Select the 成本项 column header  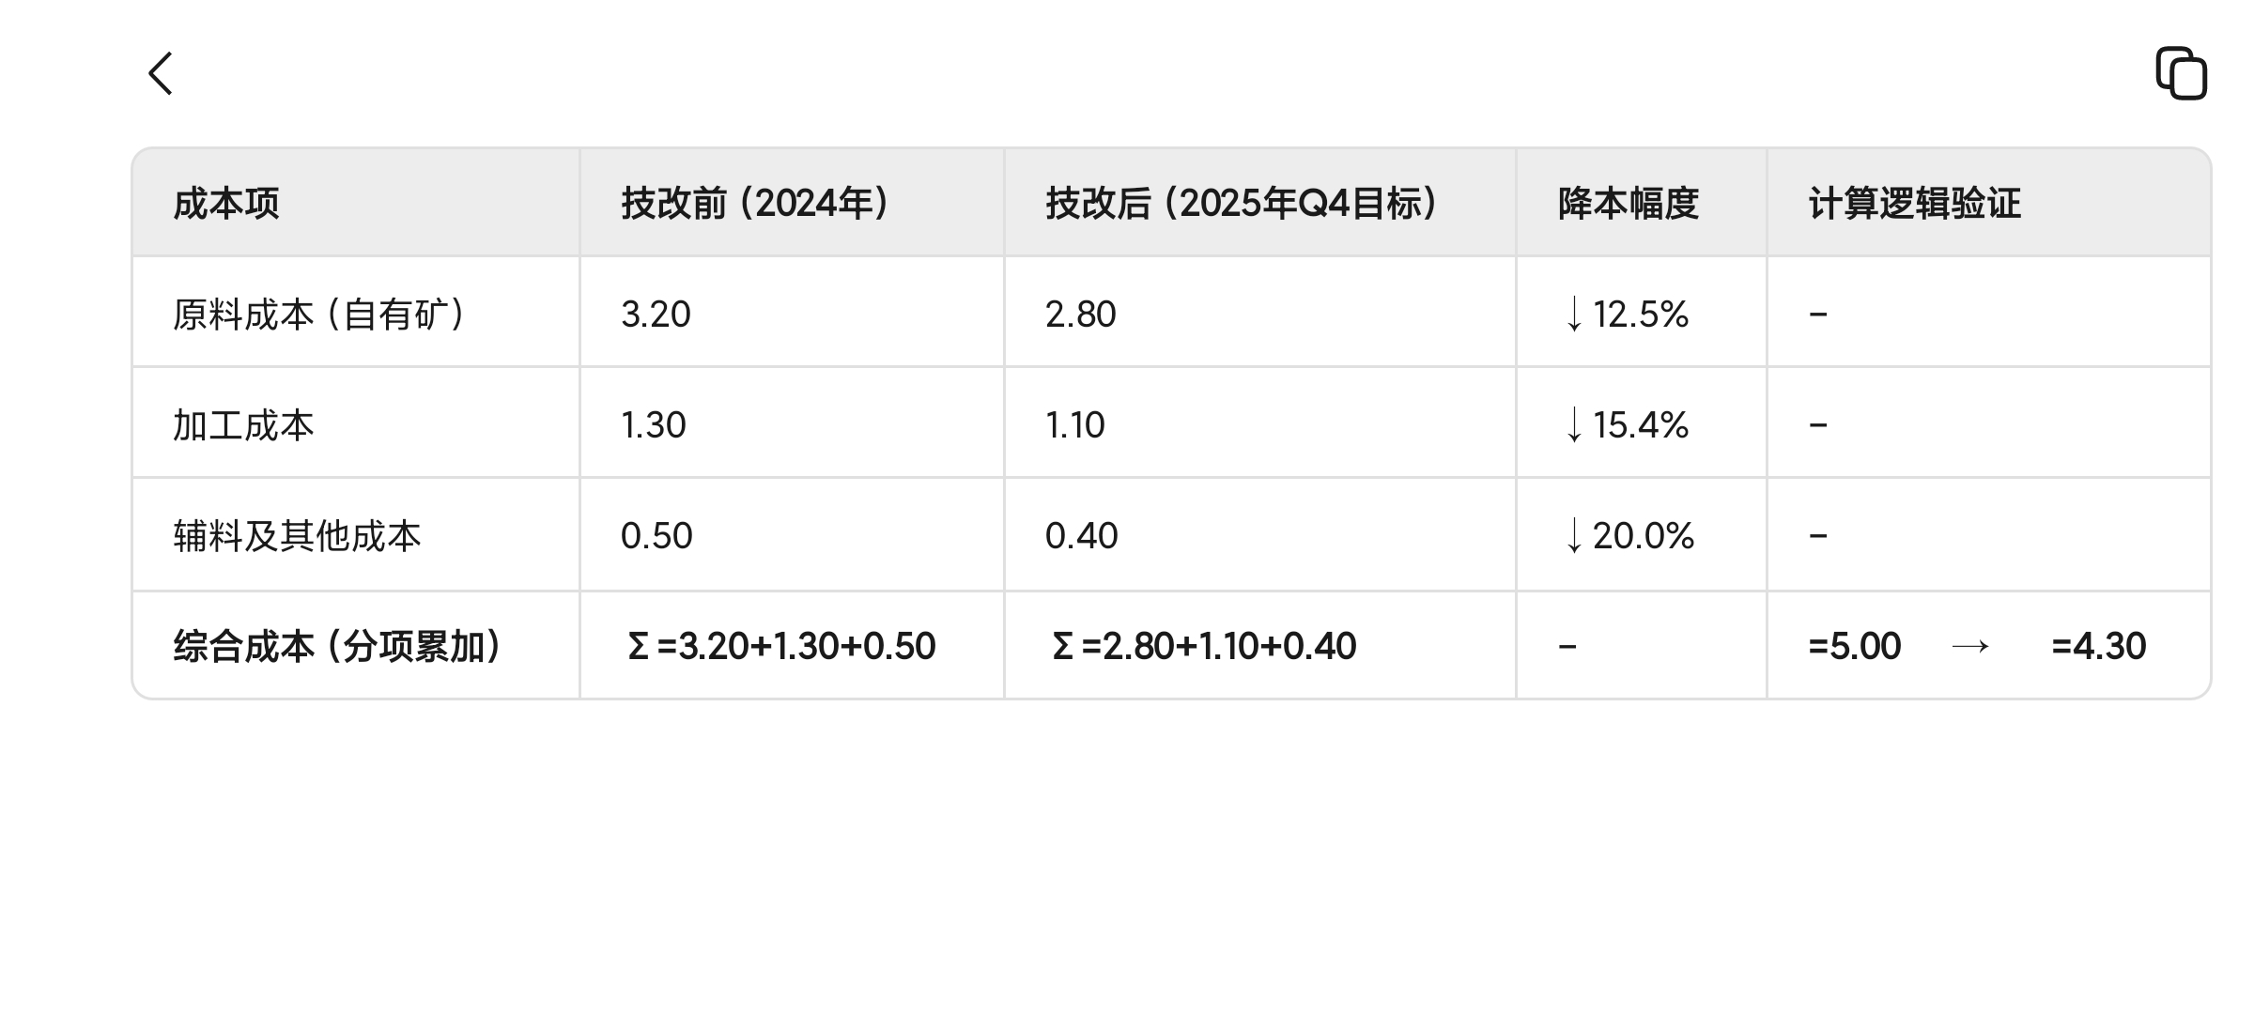pos(226,204)
